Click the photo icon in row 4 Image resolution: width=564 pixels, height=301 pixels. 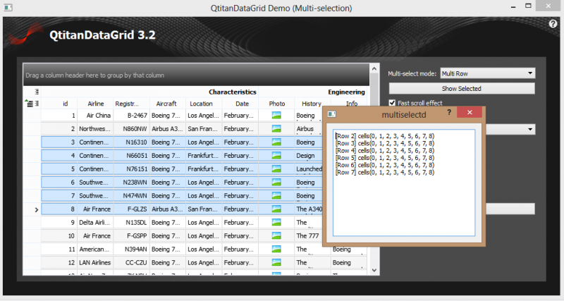(276, 155)
